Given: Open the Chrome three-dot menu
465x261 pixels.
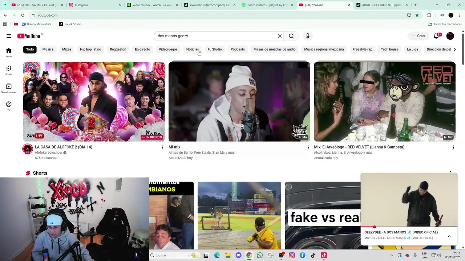Looking at the screenshot, I should pyautogui.click(x=460, y=15).
